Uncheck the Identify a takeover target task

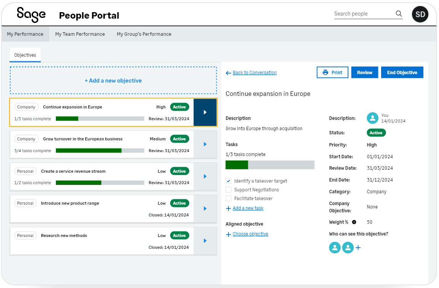(228, 181)
